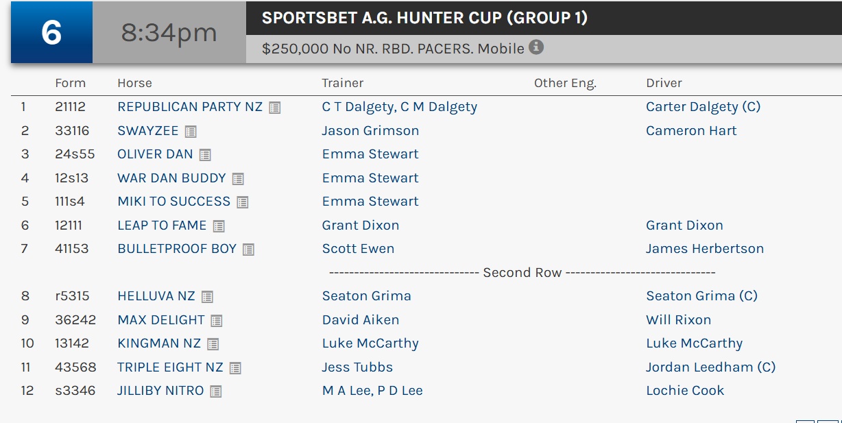
Task: Open trainer Emma Stewart's profile
Action: [370, 154]
